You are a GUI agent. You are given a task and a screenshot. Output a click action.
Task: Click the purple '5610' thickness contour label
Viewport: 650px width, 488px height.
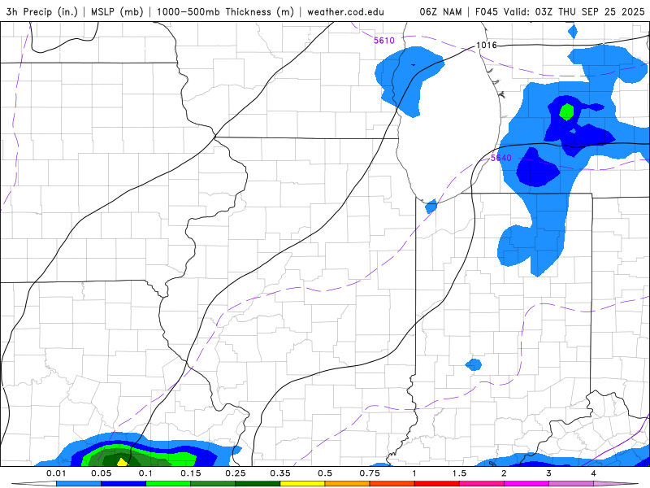(x=383, y=40)
